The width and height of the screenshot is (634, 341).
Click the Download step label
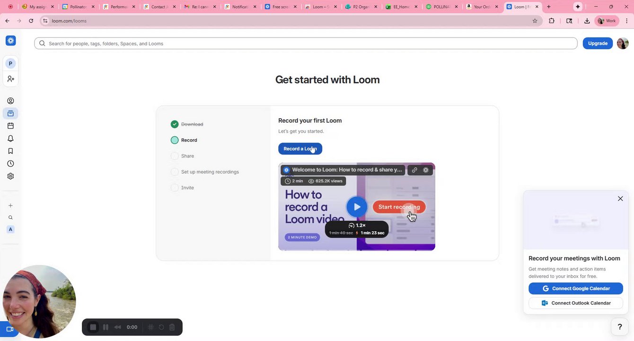[192, 124]
